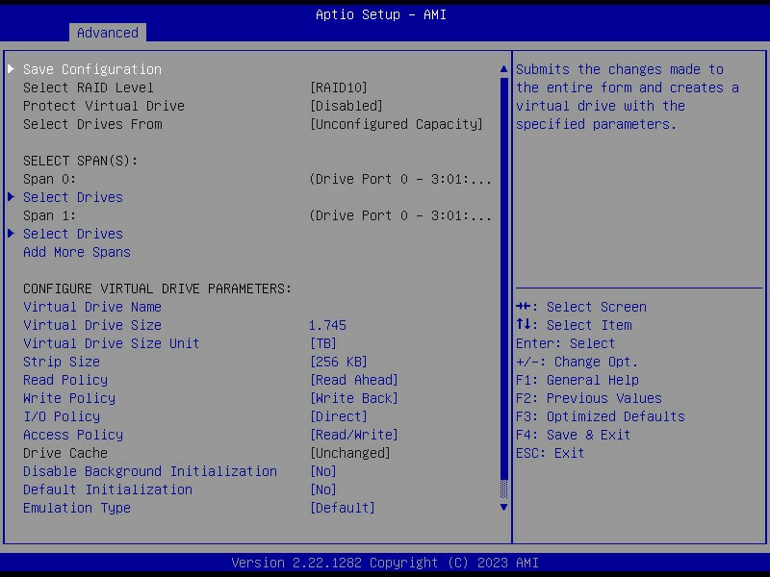Change Access Policy Read/Write setting
The image size is (770, 577).
click(x=354, y=435)
